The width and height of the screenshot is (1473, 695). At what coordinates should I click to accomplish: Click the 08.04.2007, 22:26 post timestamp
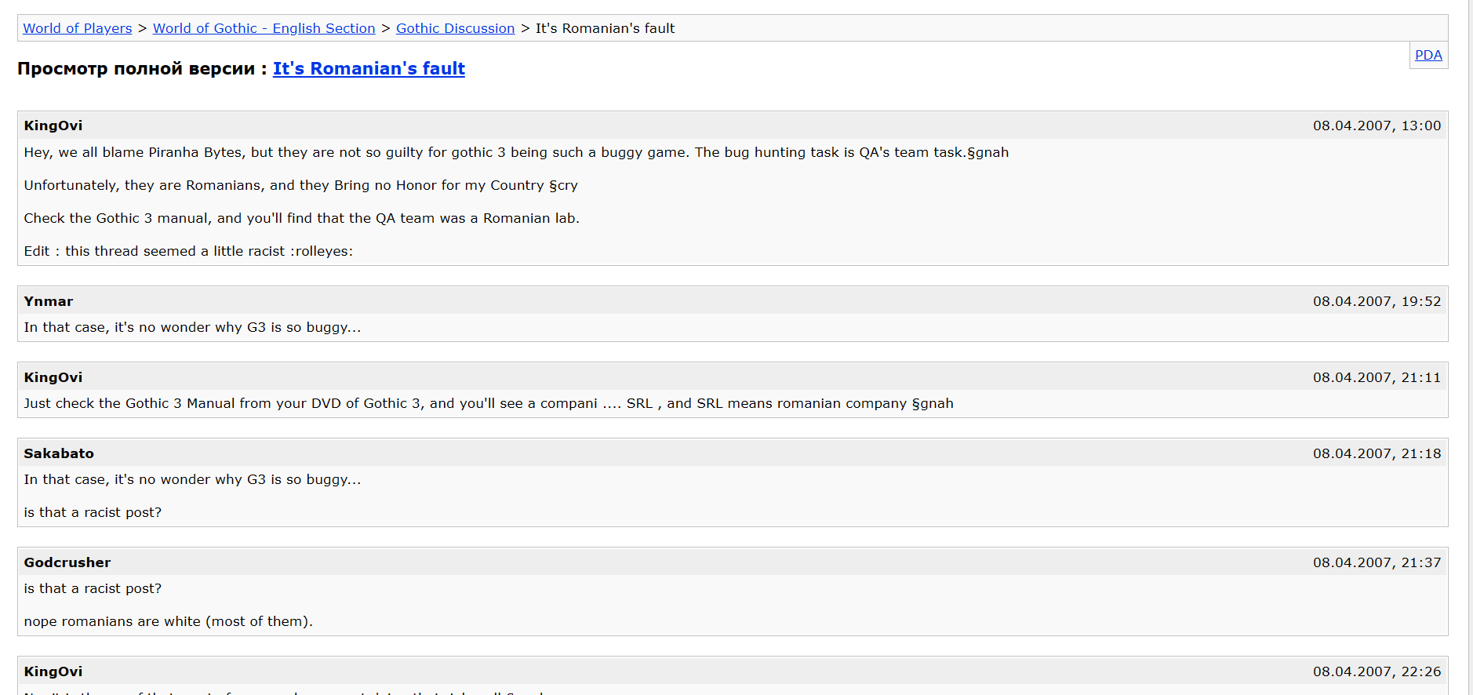pyautogui.click(x=1377, y=671)
